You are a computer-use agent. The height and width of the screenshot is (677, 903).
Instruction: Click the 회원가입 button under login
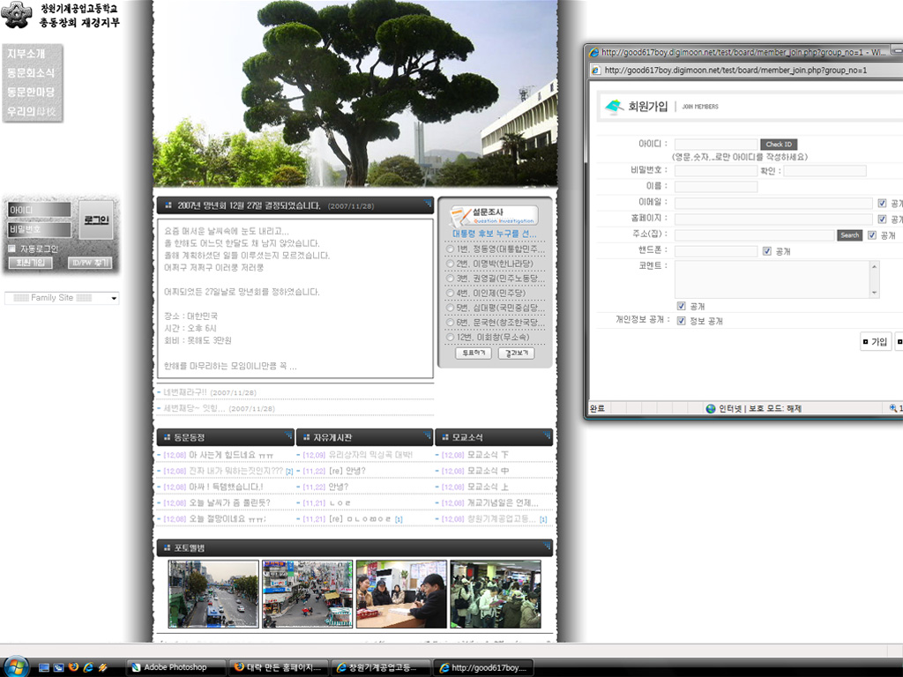point(30,263)
